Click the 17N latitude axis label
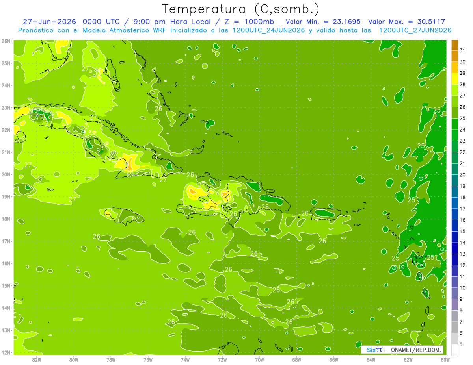The height and width of the screenshot is (365, 473). [6, 241]
